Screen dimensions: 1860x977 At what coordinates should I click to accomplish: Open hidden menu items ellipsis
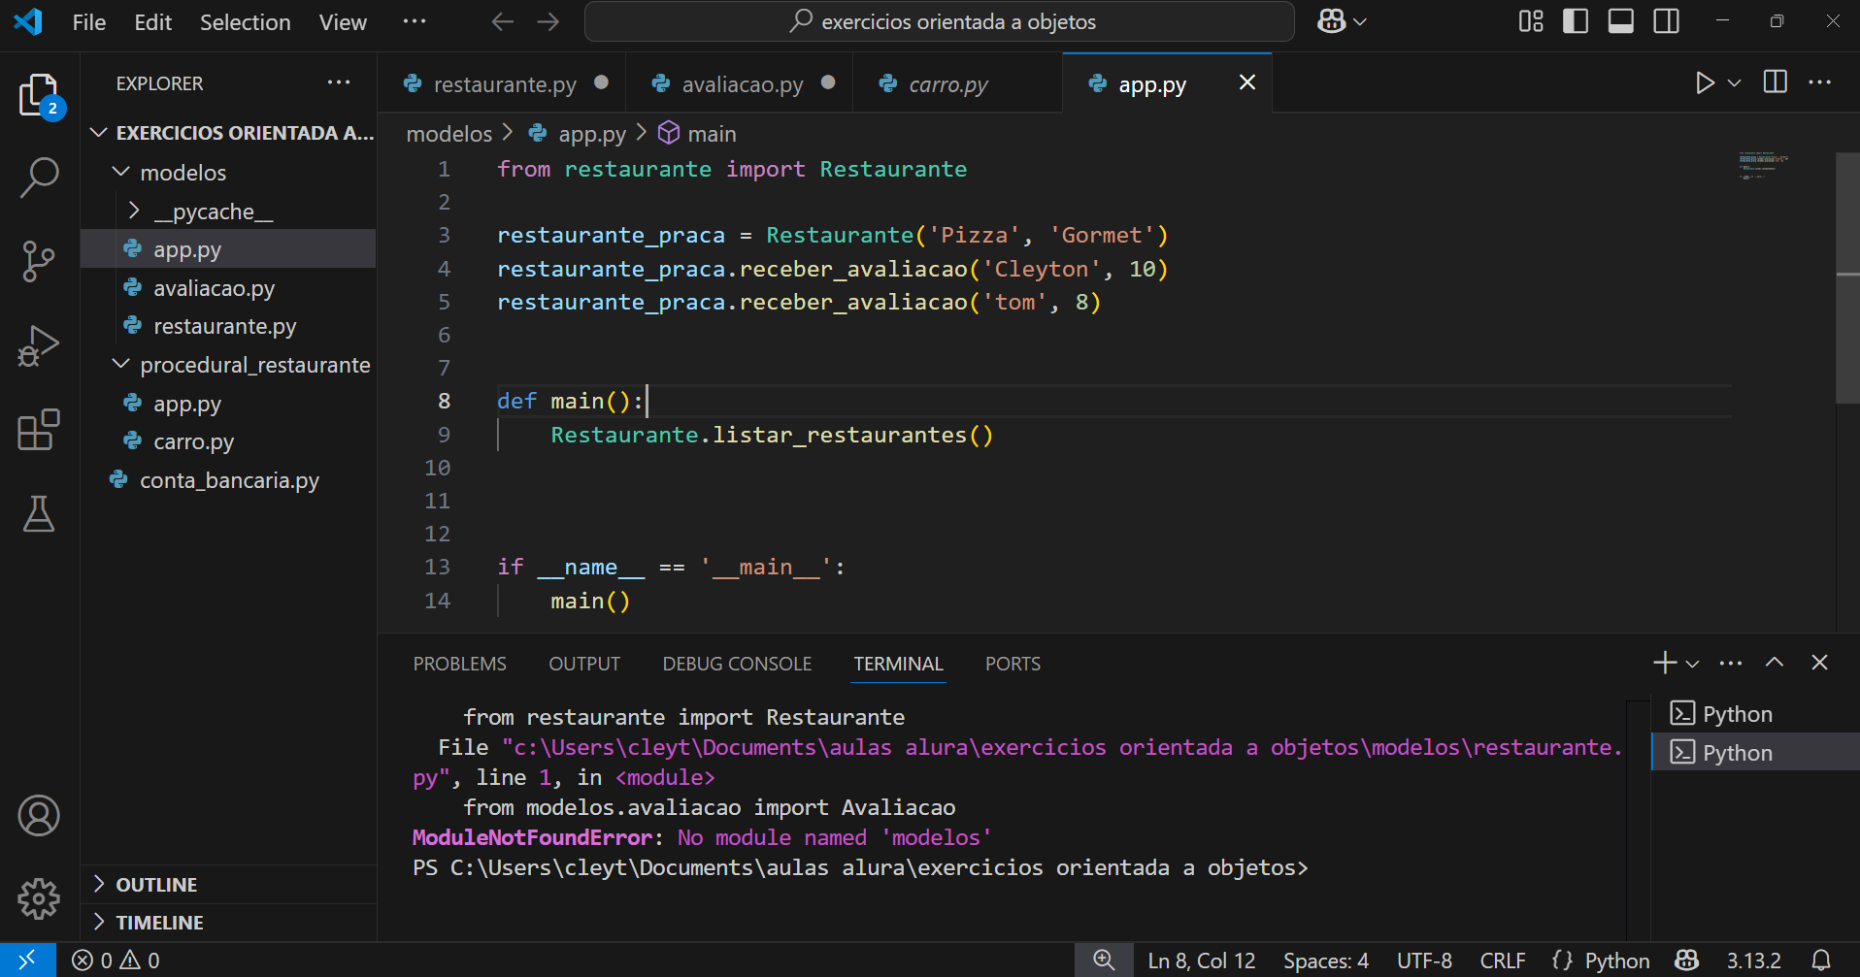click(415, 21)
